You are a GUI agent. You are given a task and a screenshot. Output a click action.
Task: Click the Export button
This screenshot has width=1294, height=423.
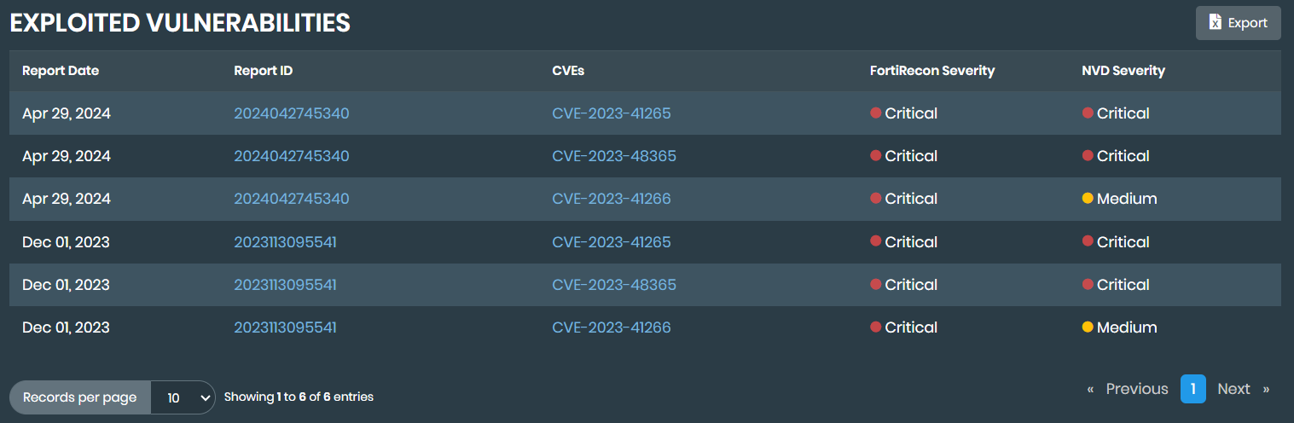pyautogui.click(x=1238, y=23)
